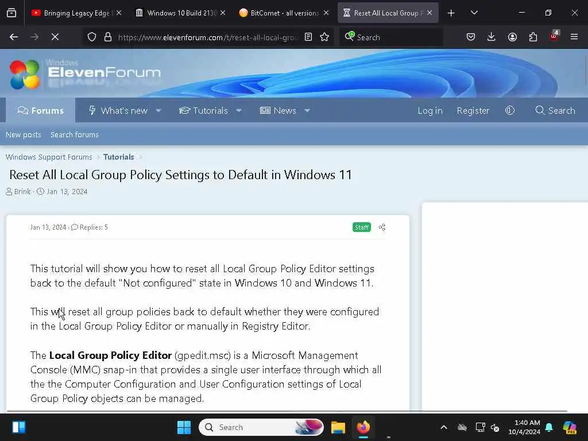Open the Tutorials nav item
The width and height of the screenshot is (588, 441).
[204, 111]
